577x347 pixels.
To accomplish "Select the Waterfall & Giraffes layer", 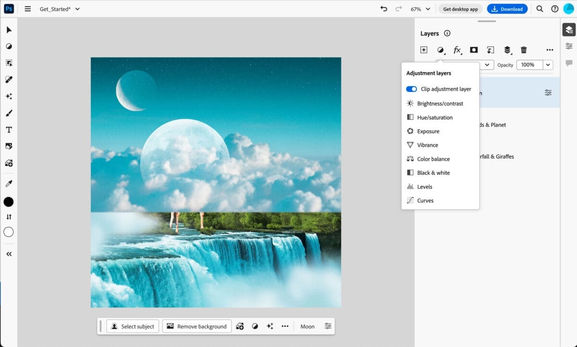I will click(487, 157).
